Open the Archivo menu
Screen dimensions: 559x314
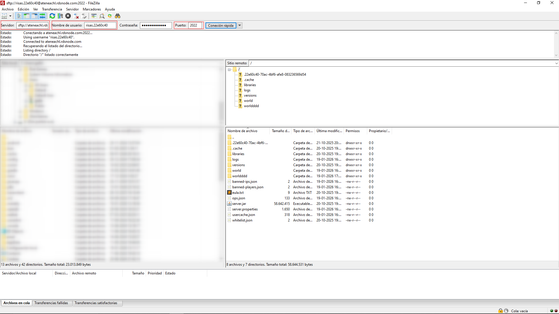(8, 9)
